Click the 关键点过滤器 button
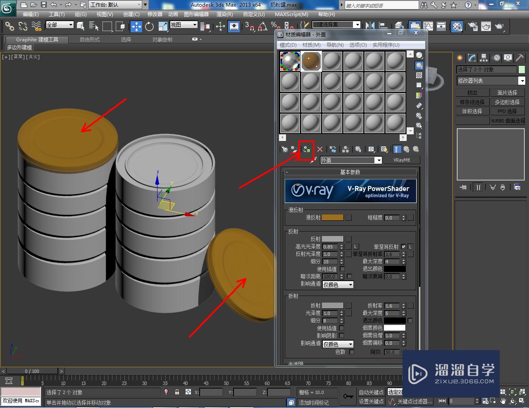529x408 pixels. coord(415,401)
